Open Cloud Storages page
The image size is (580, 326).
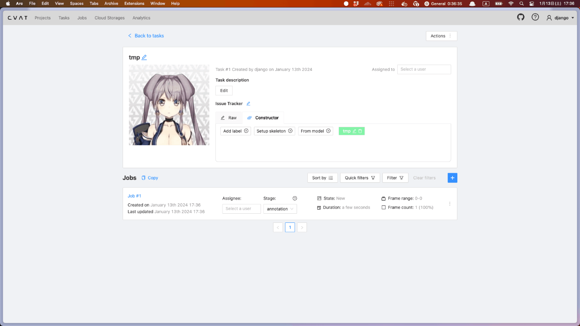109,18
